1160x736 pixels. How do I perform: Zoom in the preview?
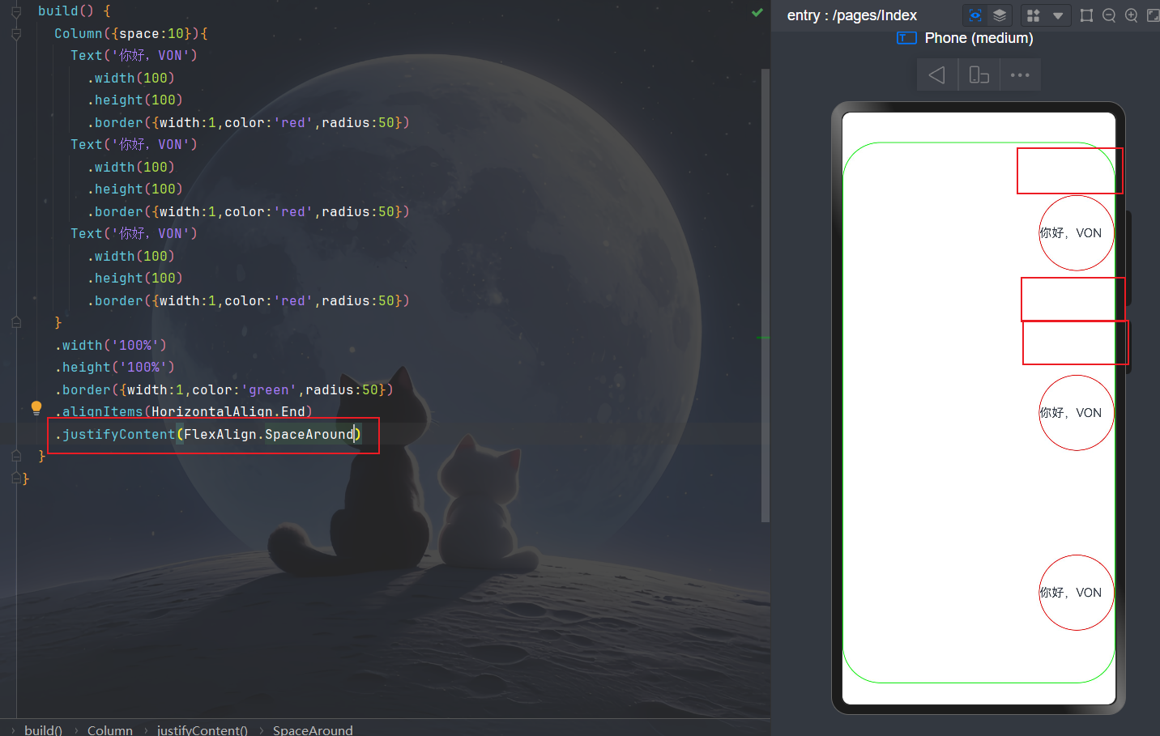coord(1132,15)
